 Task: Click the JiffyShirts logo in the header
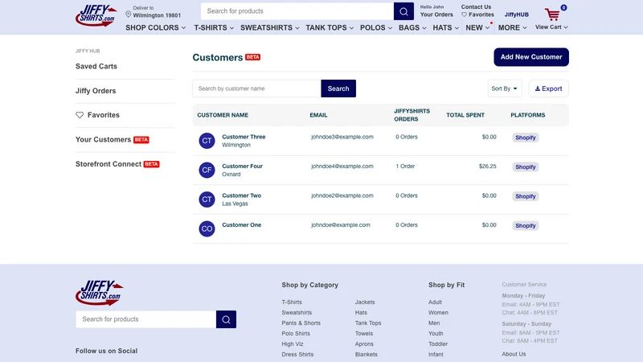[x=96, y=15]
